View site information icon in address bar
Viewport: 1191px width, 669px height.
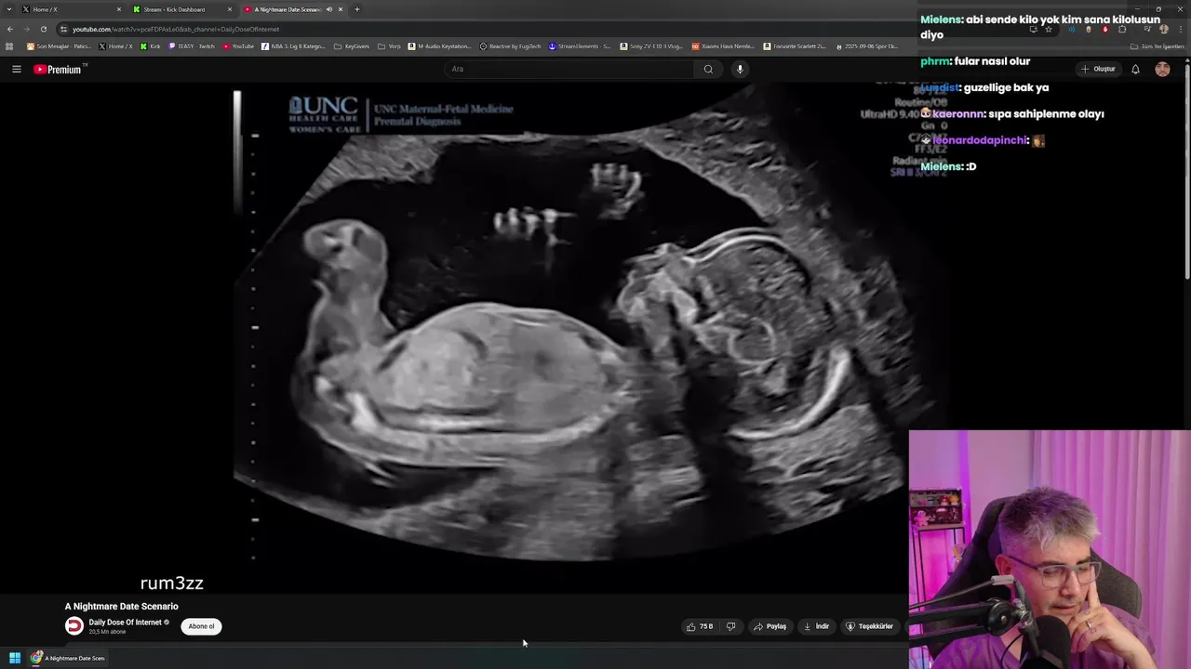tap(63, 29)
